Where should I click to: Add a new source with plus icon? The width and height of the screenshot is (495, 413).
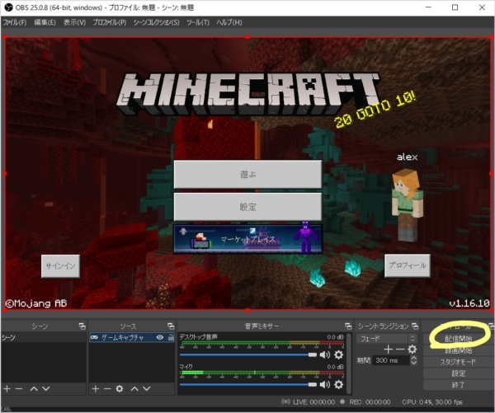tap(96, 389)
